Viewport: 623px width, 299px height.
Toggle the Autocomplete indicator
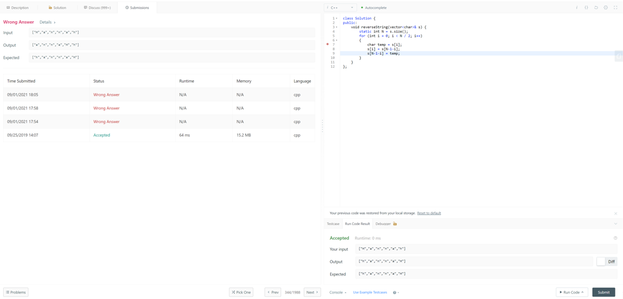pos(373,7)
